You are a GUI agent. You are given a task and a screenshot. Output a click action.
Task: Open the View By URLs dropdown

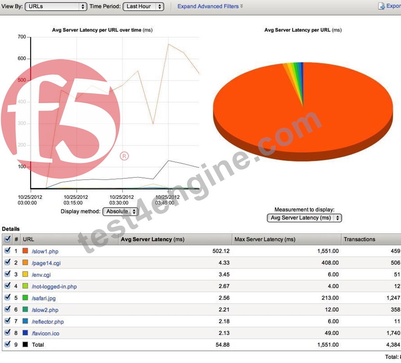tap(56, 7)
